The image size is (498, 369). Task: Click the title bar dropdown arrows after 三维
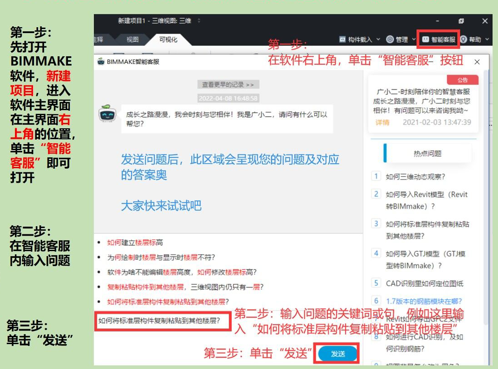(x=199, y=21)
